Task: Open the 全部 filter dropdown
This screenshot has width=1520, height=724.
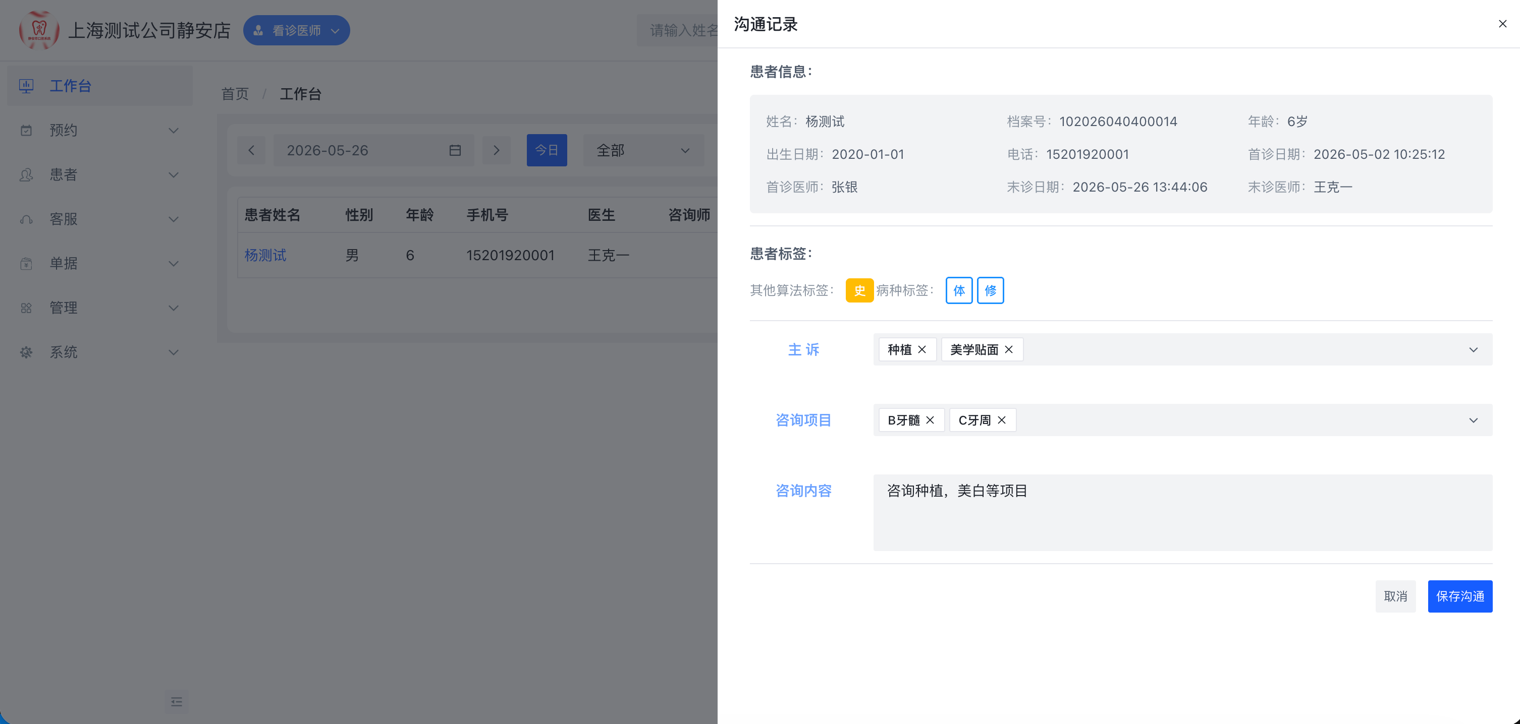Action: pyautogui.click(x=643, y=150)
